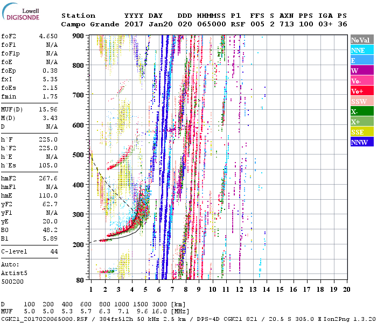Click the date Jan20 in header
The width and height of the screenshot is (377, 323).
click(160, 24)
